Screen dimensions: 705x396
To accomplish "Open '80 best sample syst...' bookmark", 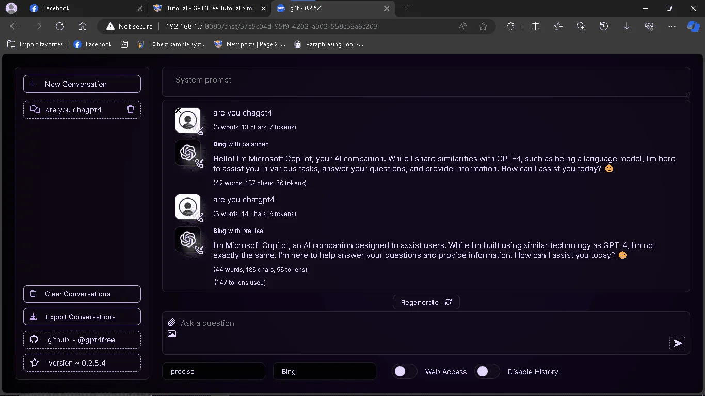I will [x=171, y=44].
